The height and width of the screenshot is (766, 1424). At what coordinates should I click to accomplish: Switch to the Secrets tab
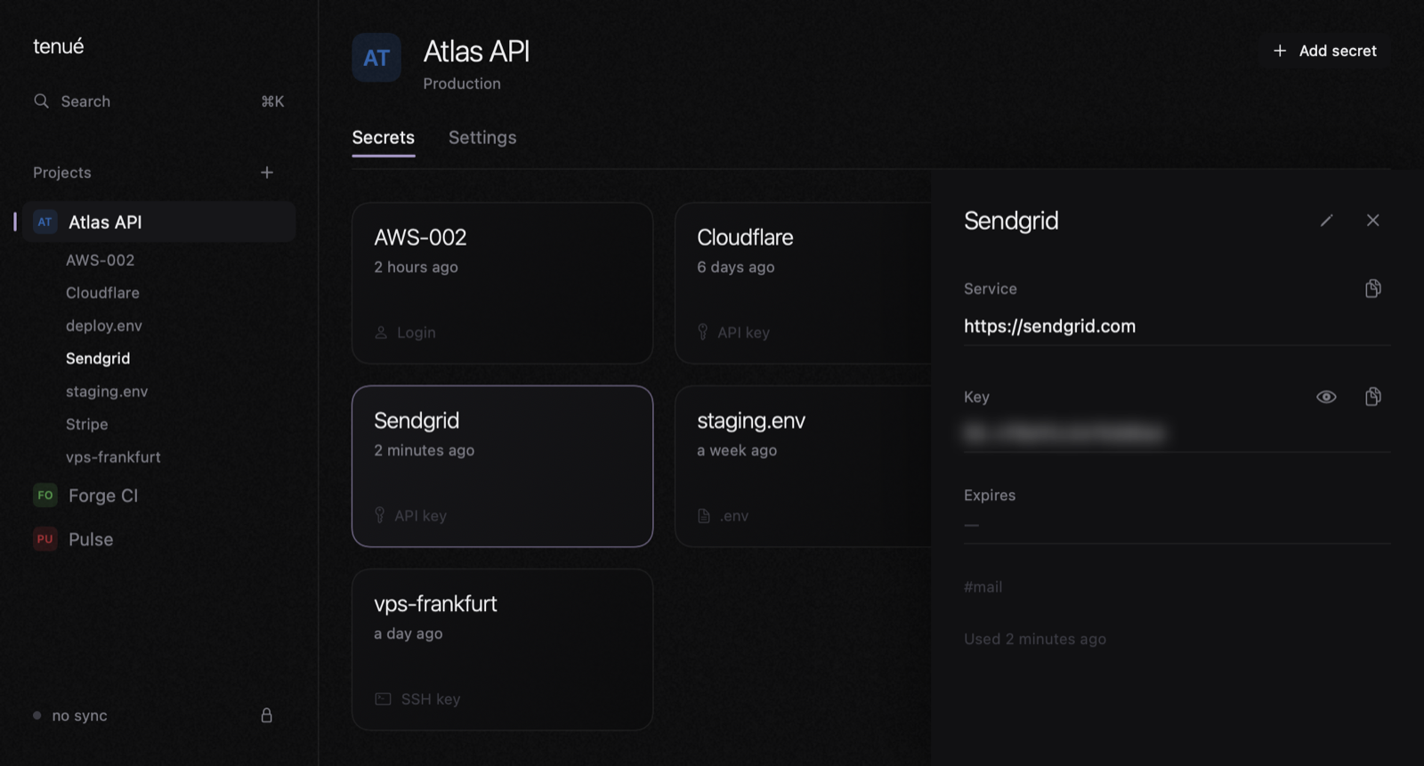(x=384, y=138)
